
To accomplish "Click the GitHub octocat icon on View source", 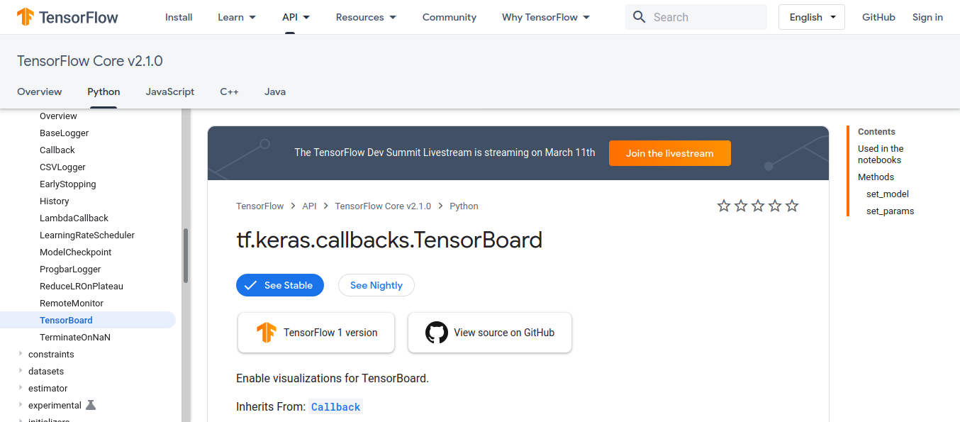I will (437, 332).
